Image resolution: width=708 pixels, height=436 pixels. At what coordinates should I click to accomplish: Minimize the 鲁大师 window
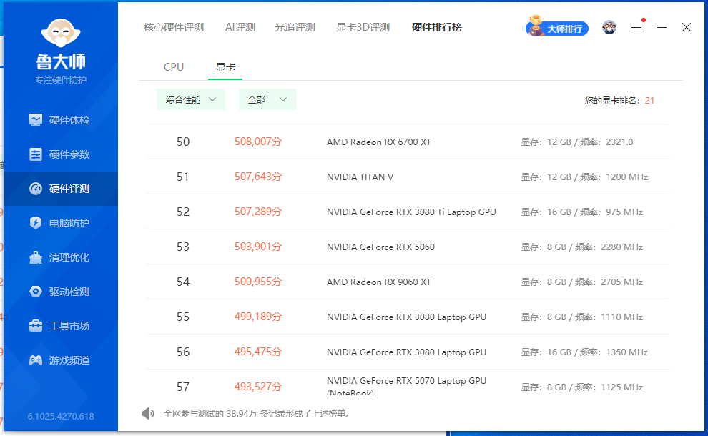pos(662,28)
